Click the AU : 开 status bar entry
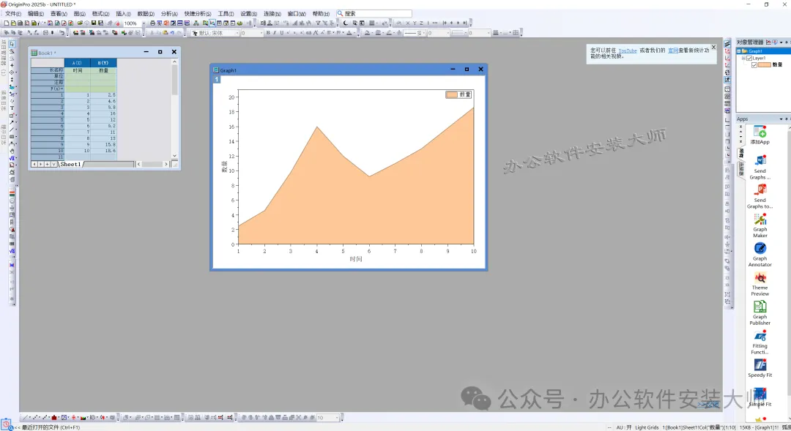791x431 pixels. 623,427
